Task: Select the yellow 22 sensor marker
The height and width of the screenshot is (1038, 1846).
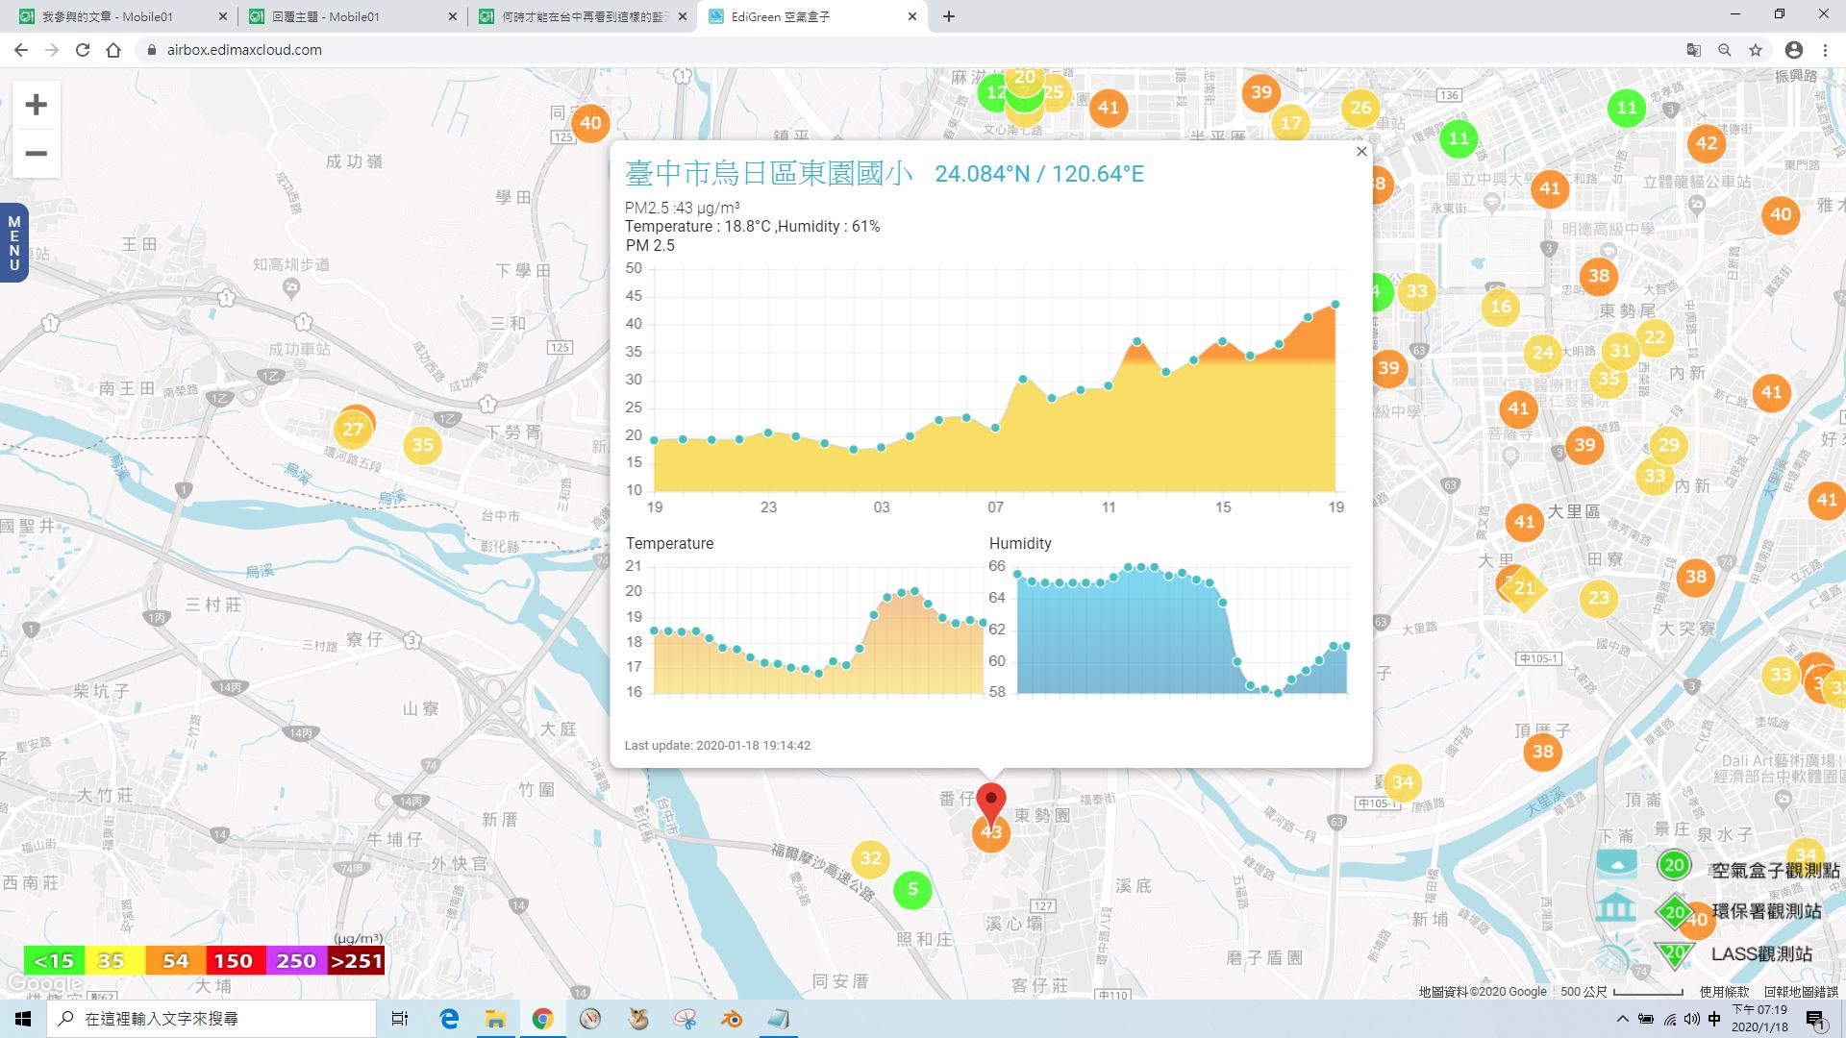Action: (x=1655, y=337)
